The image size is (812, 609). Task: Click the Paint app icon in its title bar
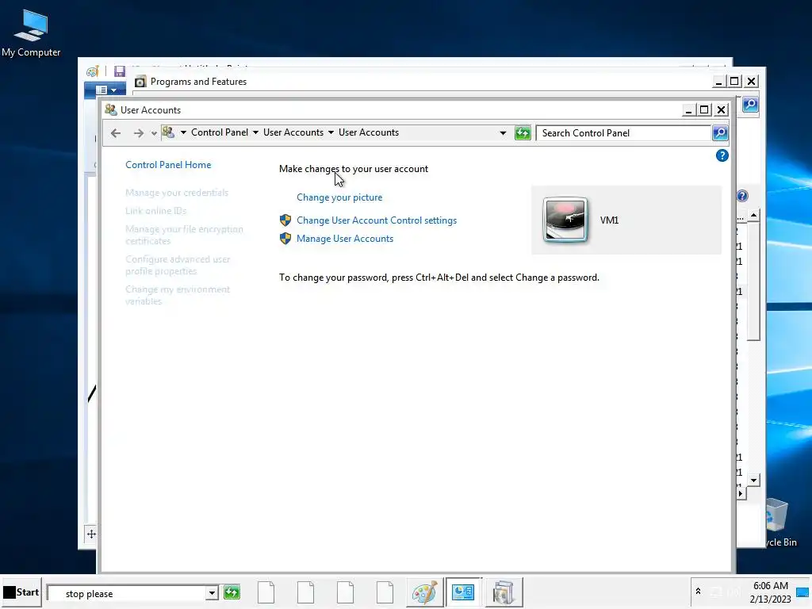[x=93, y=71]
